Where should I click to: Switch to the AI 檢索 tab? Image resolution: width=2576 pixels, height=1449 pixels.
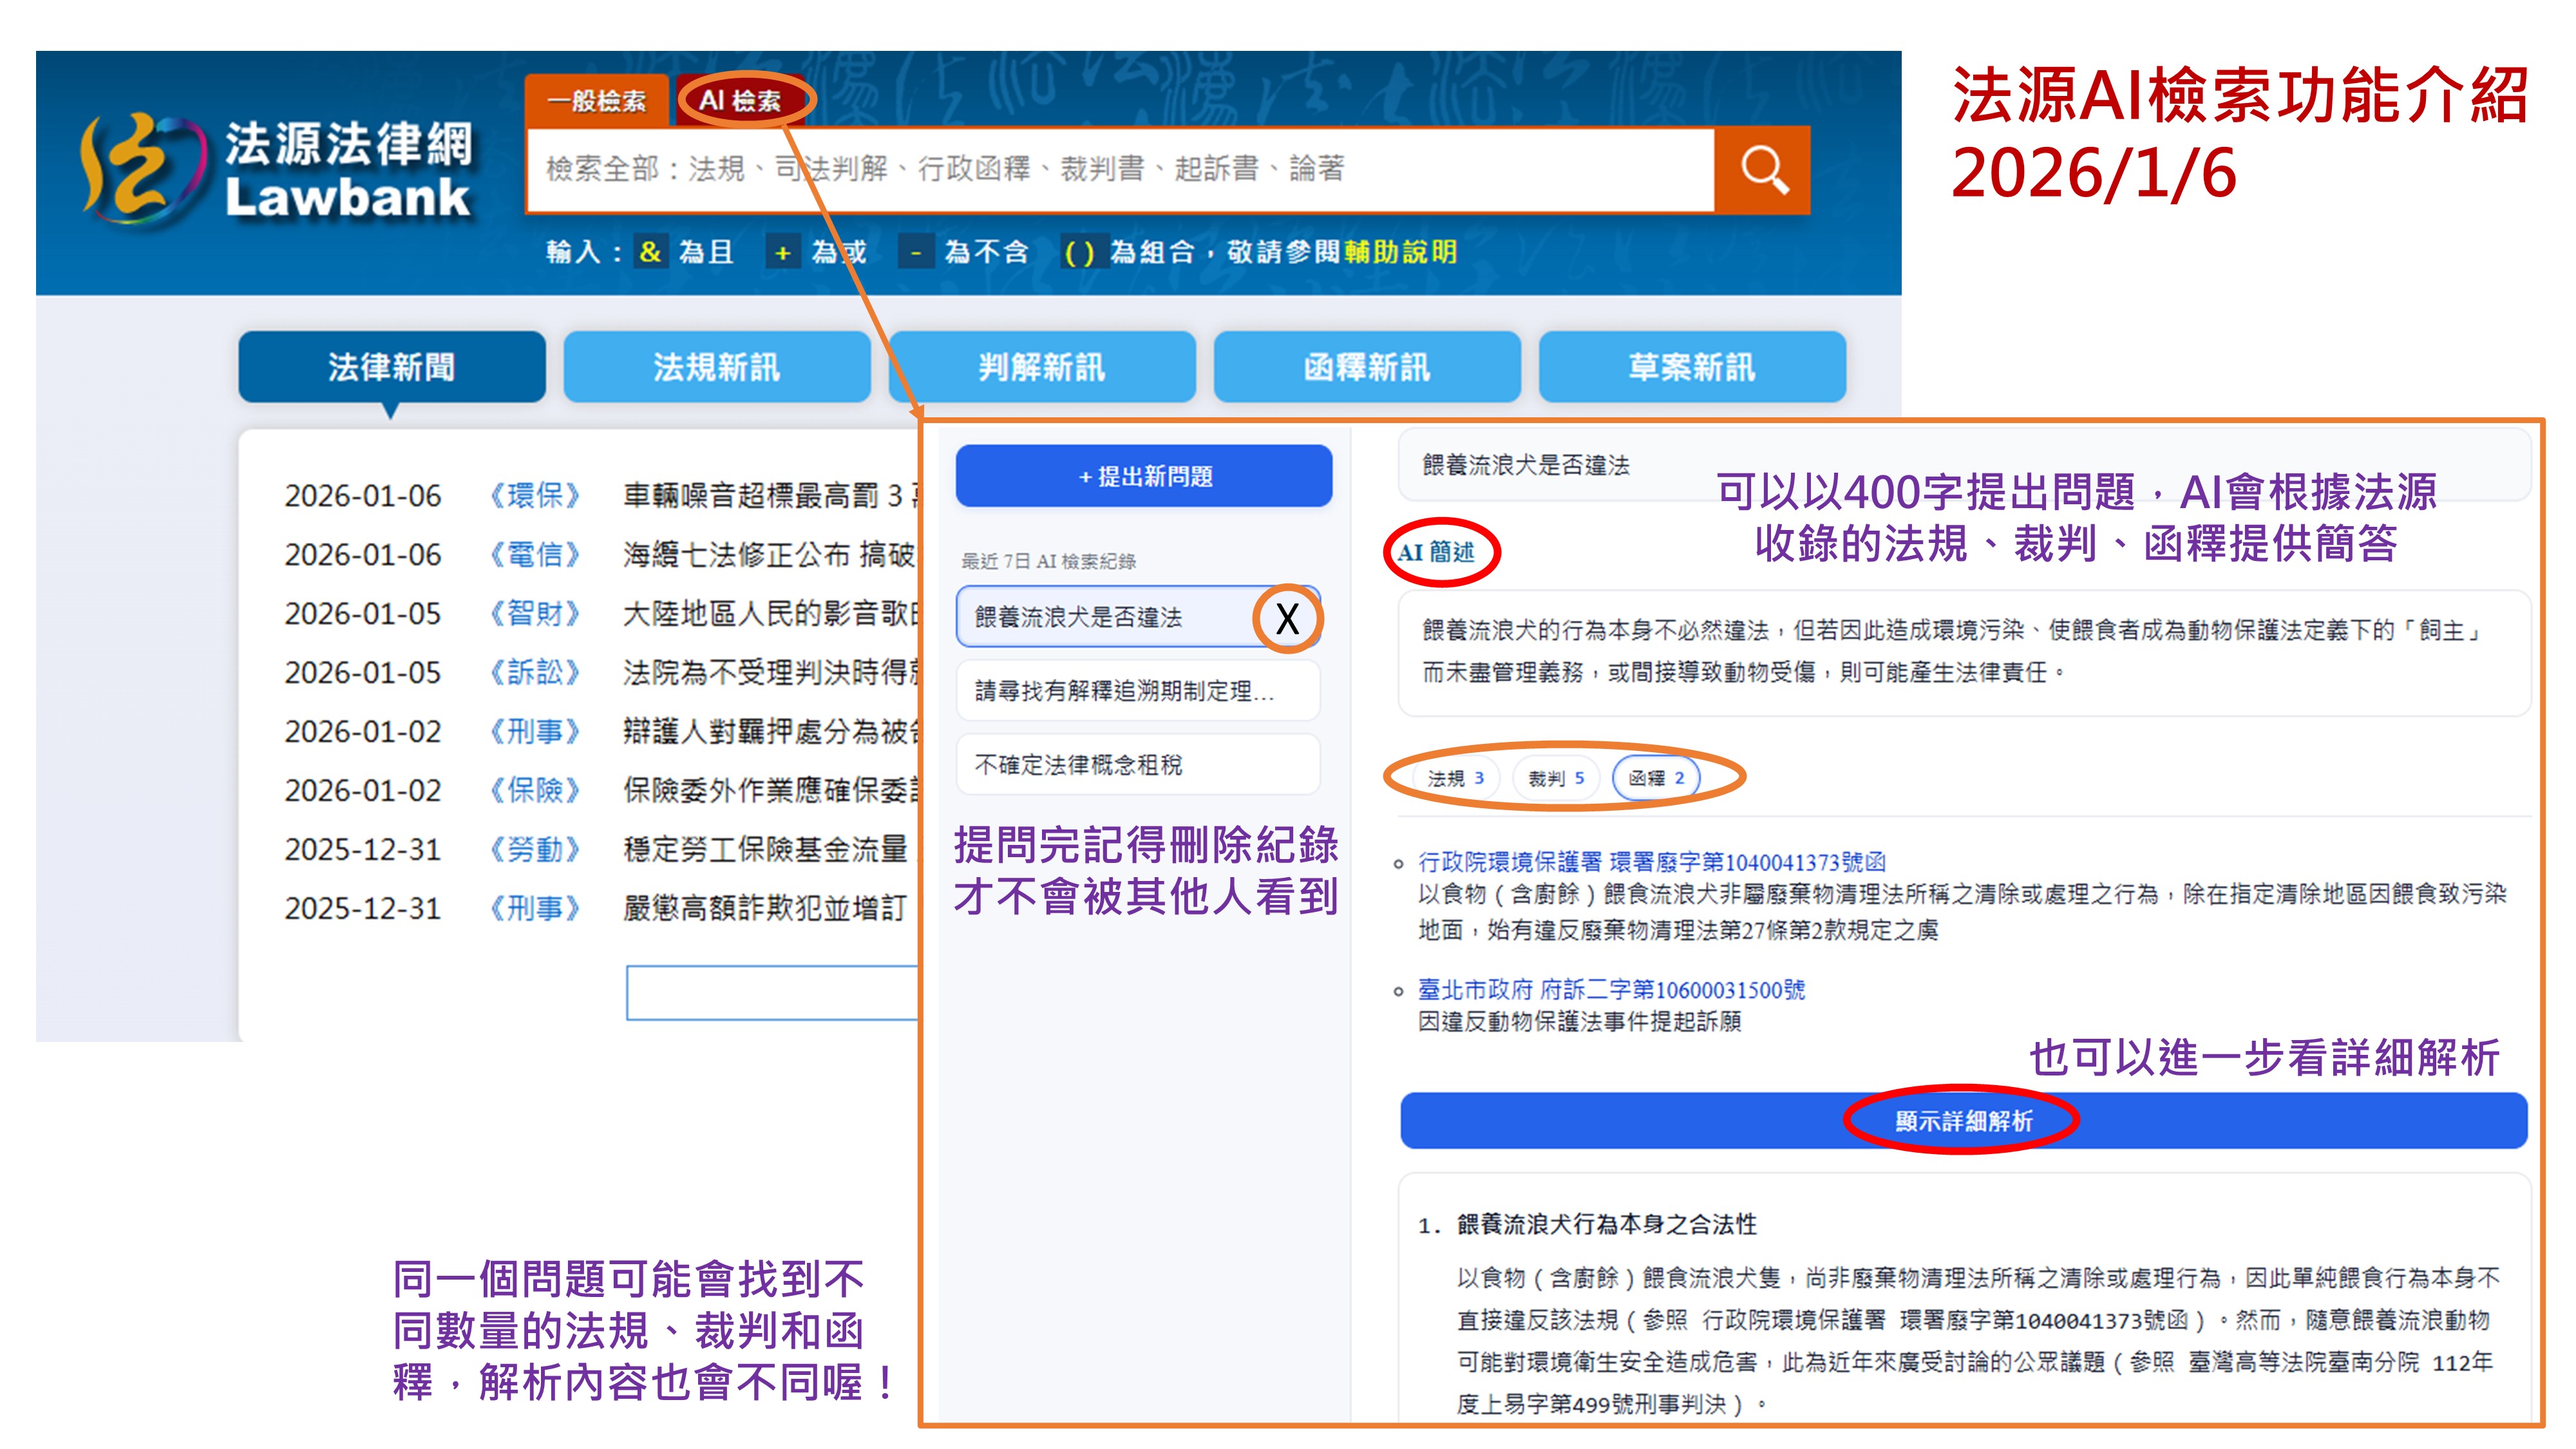click(x=740, y=101)
